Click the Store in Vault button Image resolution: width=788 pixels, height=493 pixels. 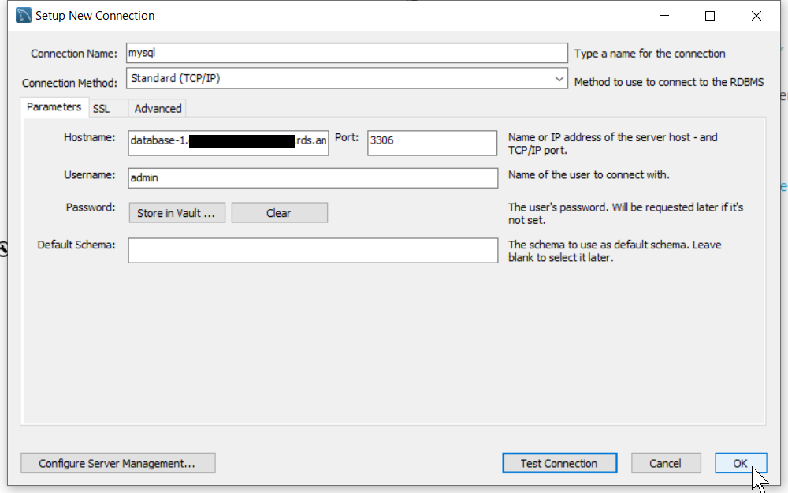tap(177, 213)
